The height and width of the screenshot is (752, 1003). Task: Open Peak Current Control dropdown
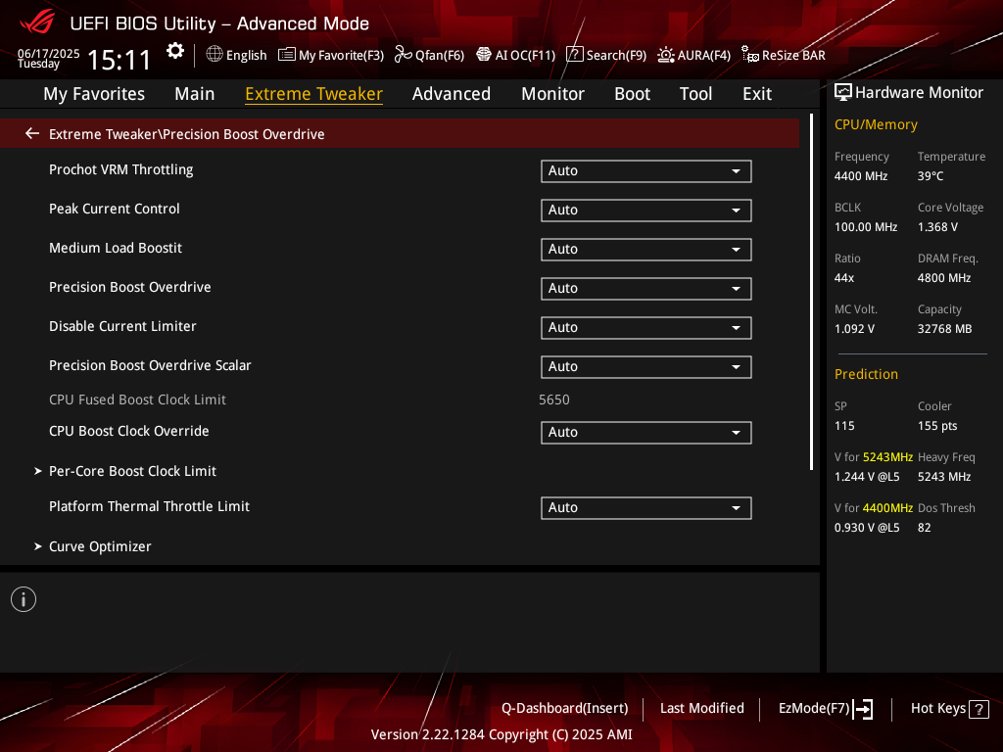point(646,210)
